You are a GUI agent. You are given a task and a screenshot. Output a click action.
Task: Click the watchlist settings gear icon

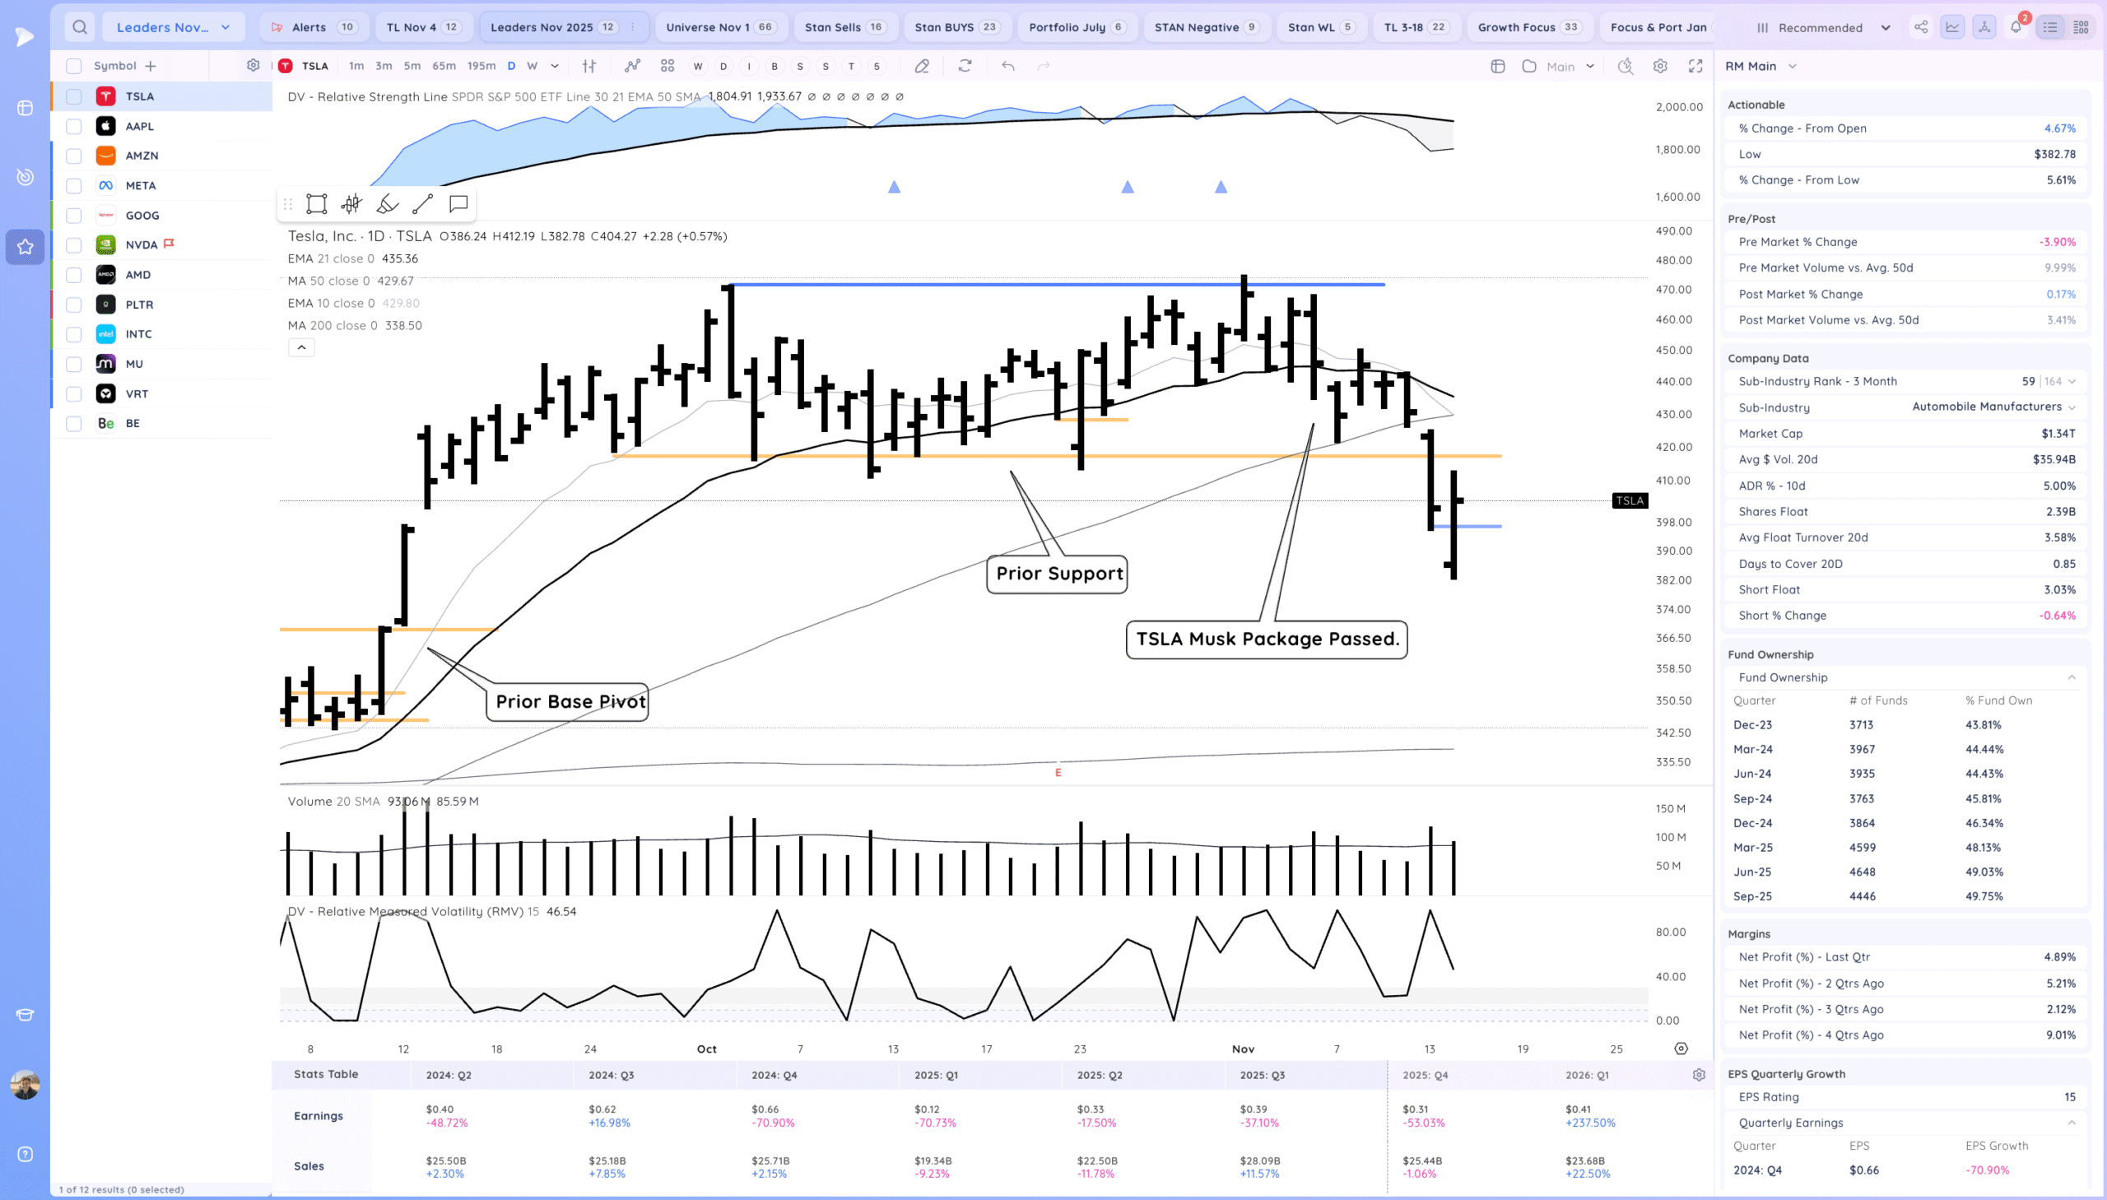(x=253, y=65)
